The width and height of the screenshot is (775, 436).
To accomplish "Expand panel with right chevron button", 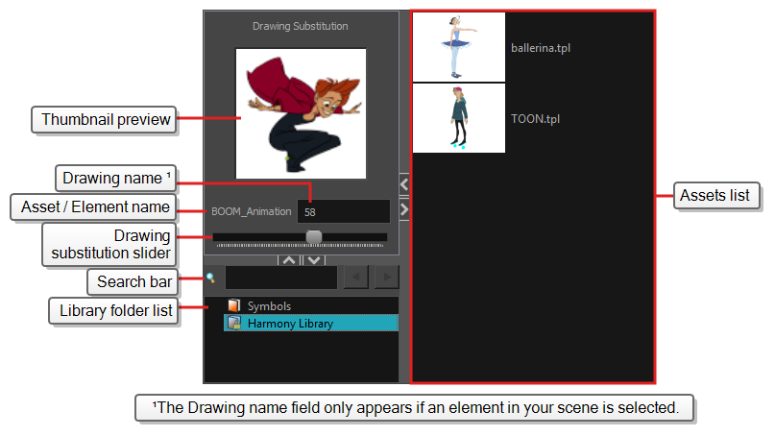I will tap(404, 208).
